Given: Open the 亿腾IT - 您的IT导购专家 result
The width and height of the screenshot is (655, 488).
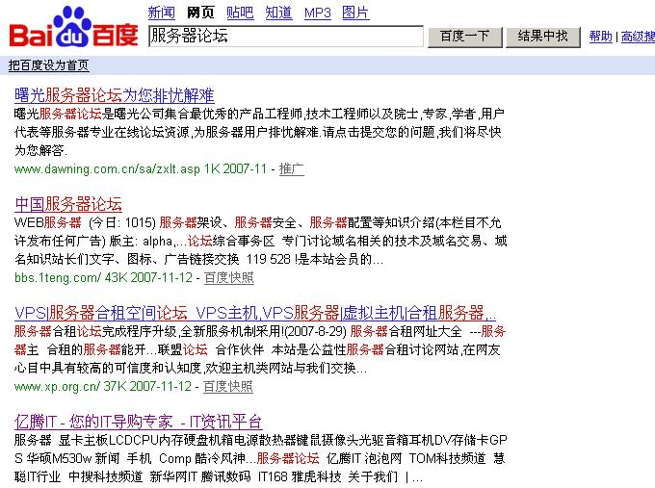Looking at the screenshot, I should (139, 422).
